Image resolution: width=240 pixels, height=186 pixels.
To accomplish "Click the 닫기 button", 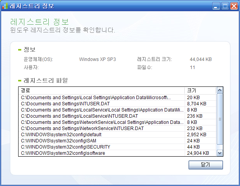I will [206, 165].
